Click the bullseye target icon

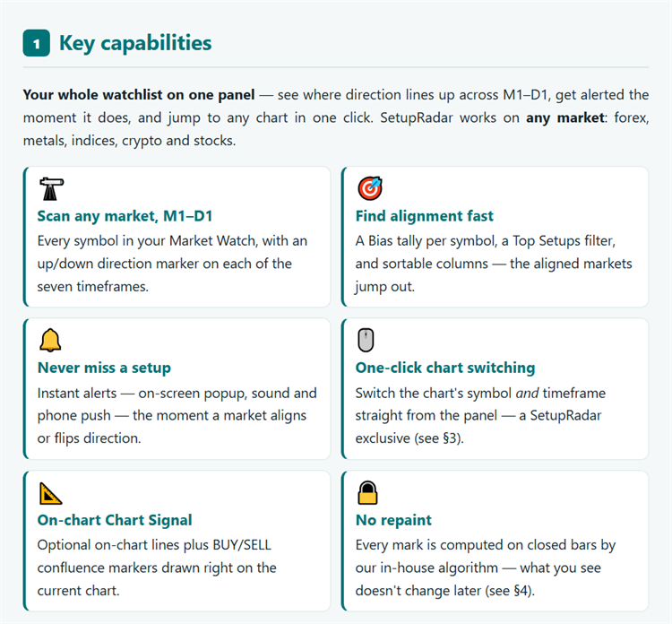[x=370, y=188]
